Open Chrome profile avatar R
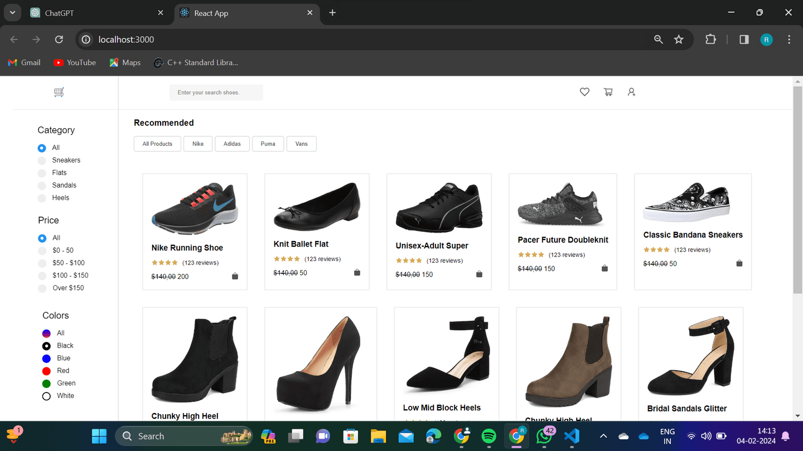The height and width of the screenshot is (451, 803). (x=767, y=40)
